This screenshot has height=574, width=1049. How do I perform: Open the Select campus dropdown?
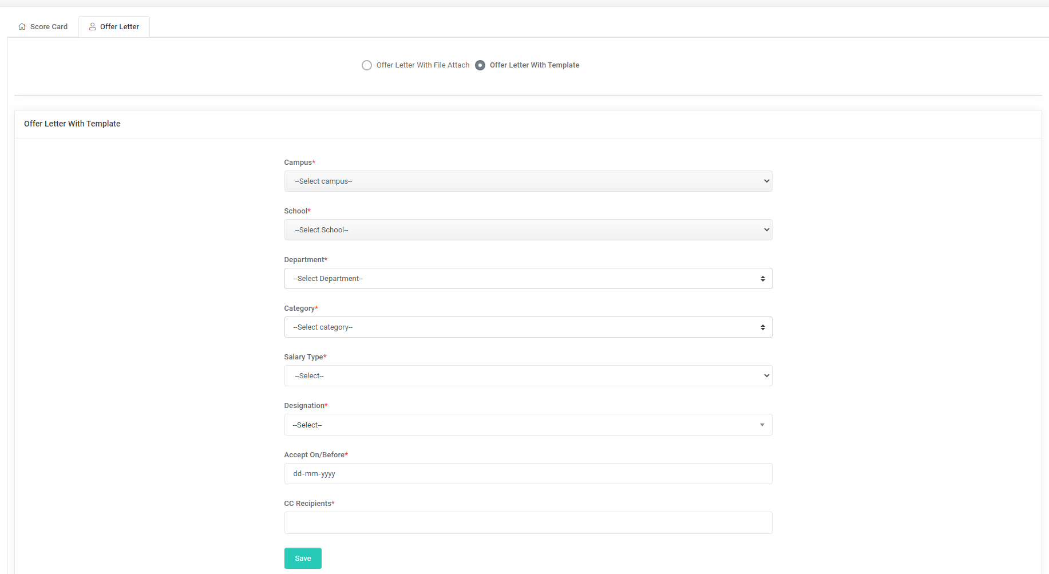[x=527, y=181]
